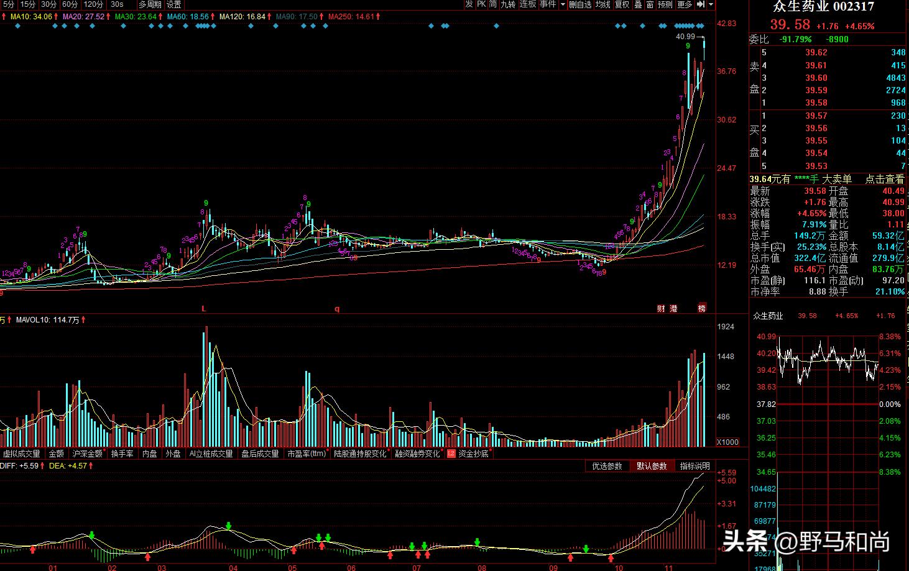This screenshot has height=571, width=909.
Task: Click the 发 post icon
Action: click(x=469, y=4)
